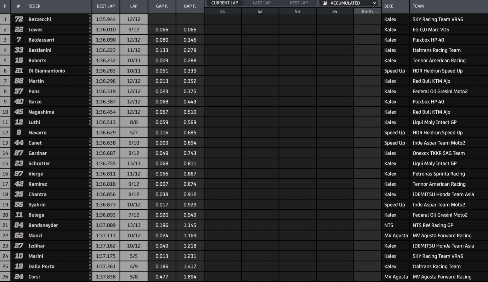Click rider number 7 badge for Baldassarri
This screenshot has height=282, width=488.
click(x=19, y=40)
